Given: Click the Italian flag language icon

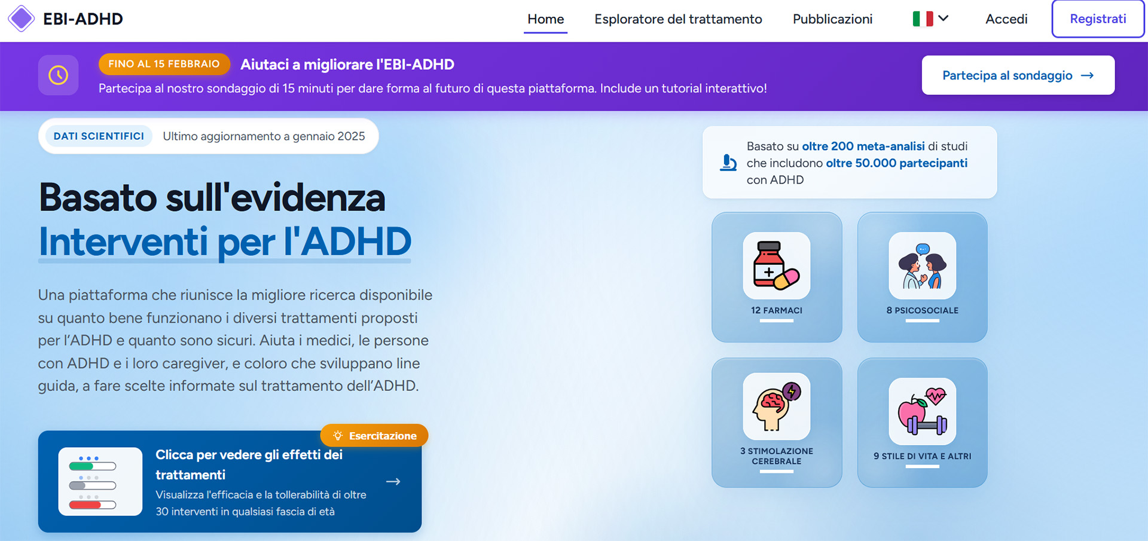Looking at the screenshot, I should (923, 19).
